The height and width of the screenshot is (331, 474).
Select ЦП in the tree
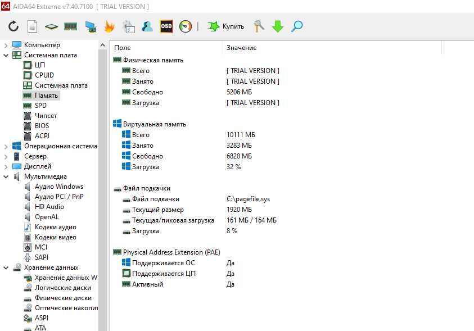tap(39, 65)
